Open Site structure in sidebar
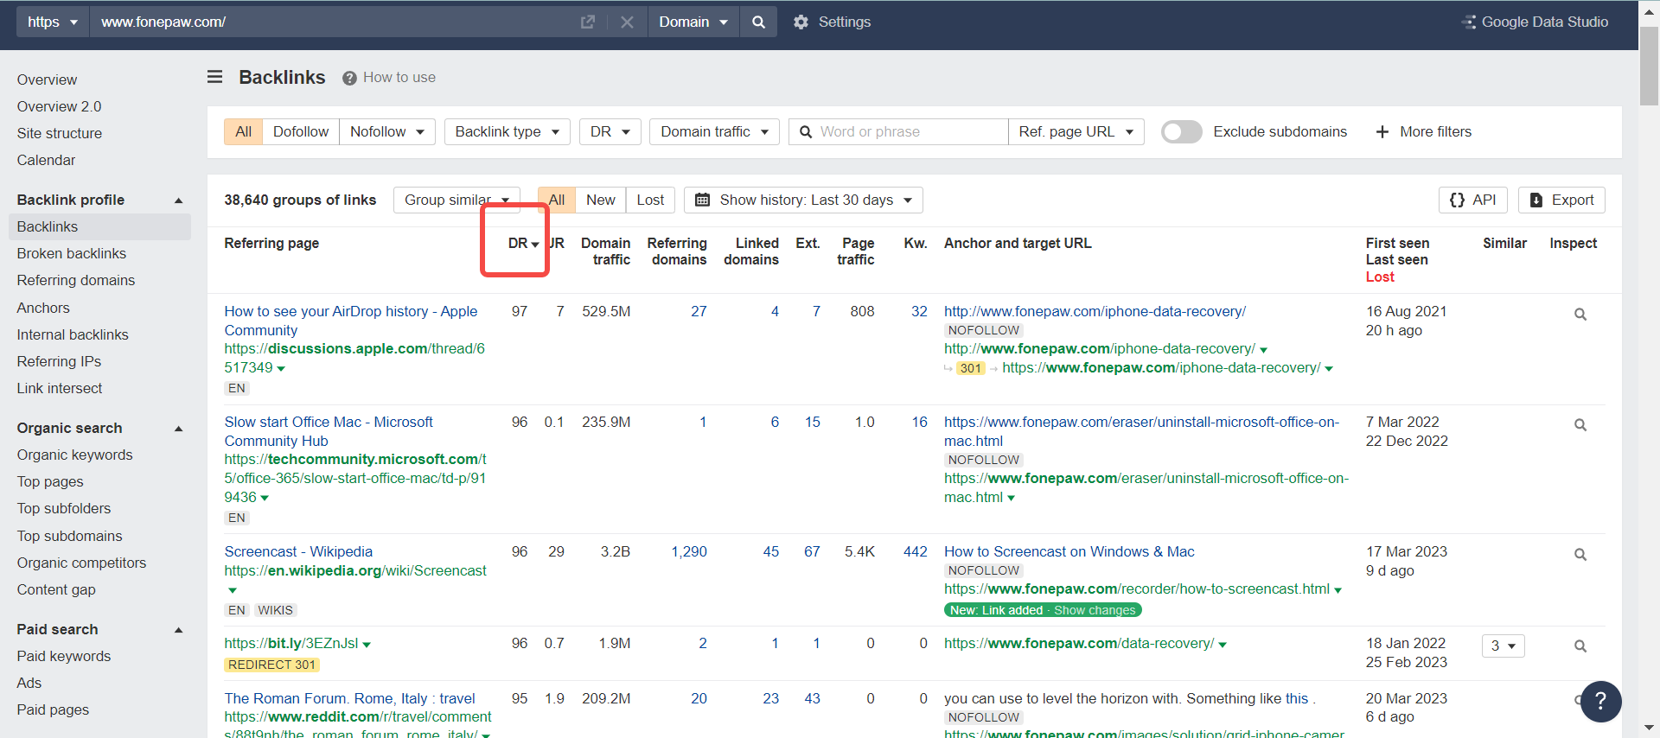Screen dimensions: 1660x738 click(60, 133)
